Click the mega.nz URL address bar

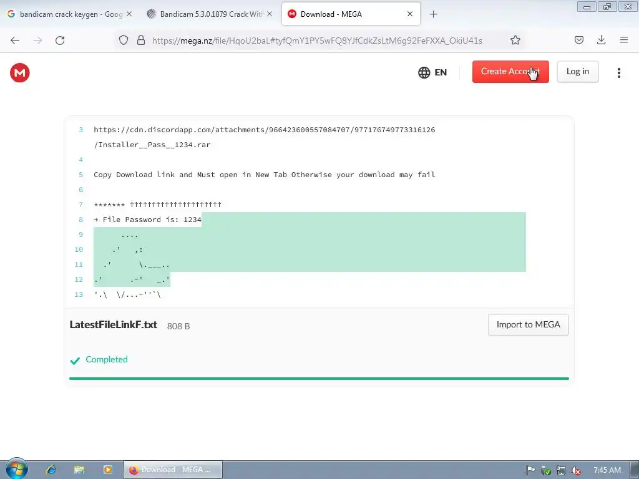(x=317, y=41)
